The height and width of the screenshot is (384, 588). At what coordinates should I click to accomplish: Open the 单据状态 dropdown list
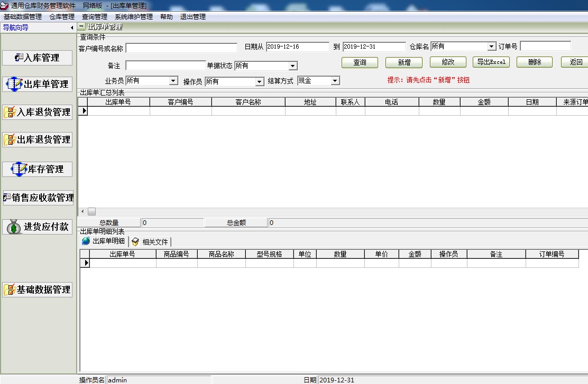pyautogui.click(x=293, y=66)
